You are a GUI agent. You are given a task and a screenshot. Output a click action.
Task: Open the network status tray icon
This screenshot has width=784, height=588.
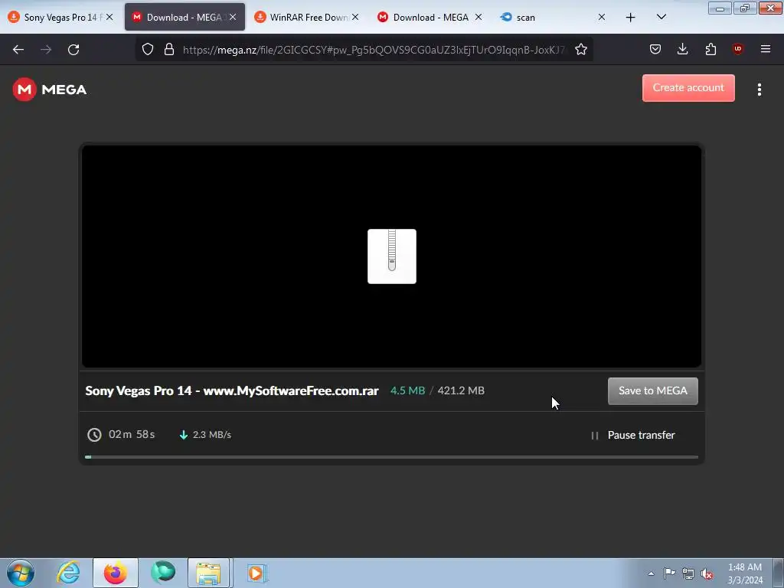688,573
